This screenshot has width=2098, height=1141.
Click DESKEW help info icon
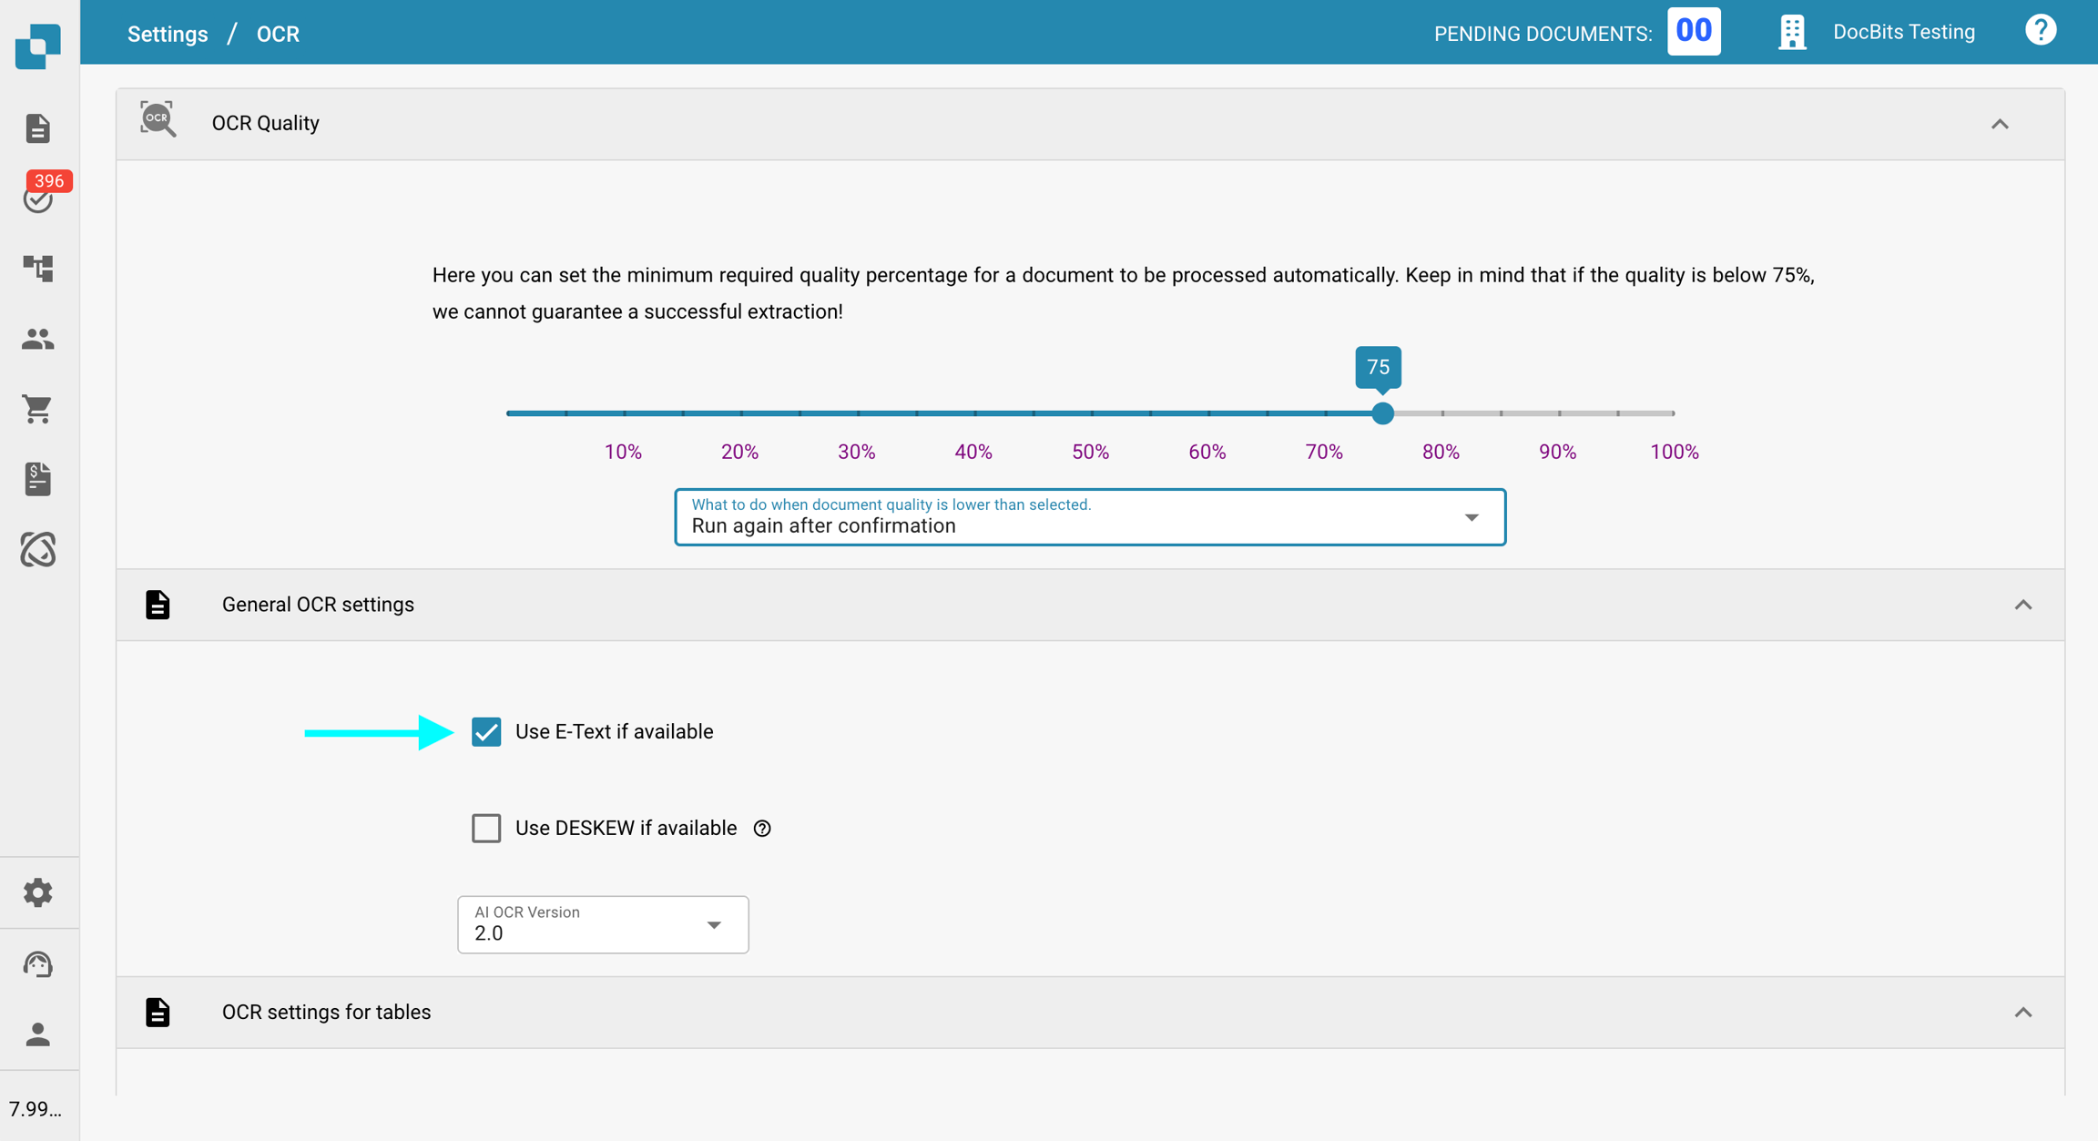click(x=762, y=829)
